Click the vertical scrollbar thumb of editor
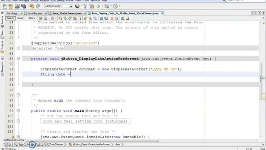The image size is (266, 150). 261,81
